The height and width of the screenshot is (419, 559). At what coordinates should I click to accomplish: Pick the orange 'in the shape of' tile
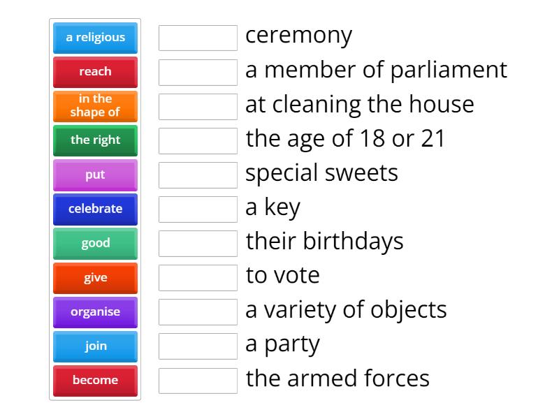[95, 106]
